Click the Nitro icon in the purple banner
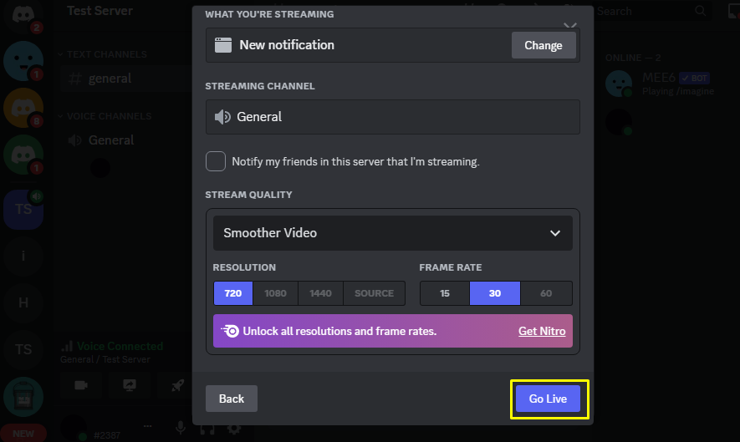This screenshot has height=442, width=740. click(230, 331)
